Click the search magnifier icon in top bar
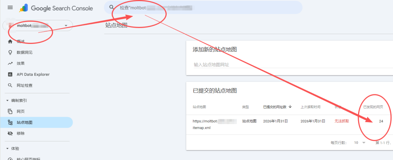 click(112, 7)
